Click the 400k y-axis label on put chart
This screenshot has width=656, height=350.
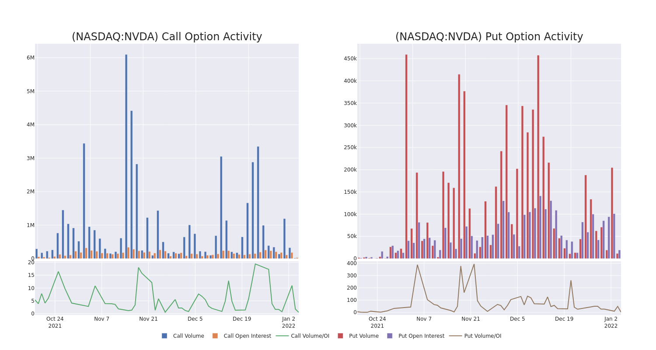[350, 81]
